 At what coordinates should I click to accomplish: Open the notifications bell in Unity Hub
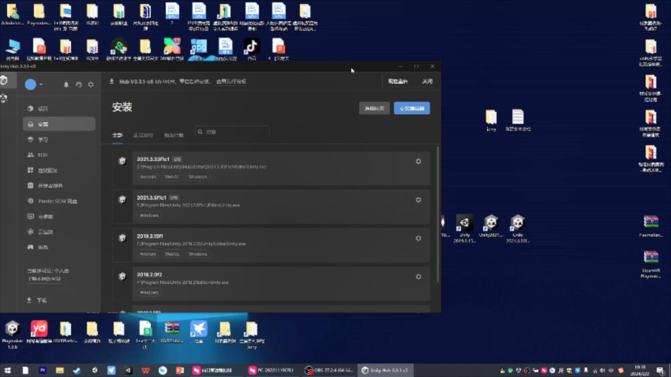click(66, 85)
